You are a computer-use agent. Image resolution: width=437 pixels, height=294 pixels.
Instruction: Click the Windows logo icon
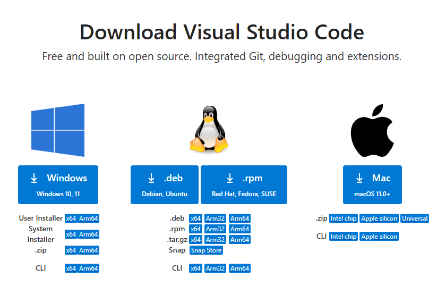click(58, 130)
